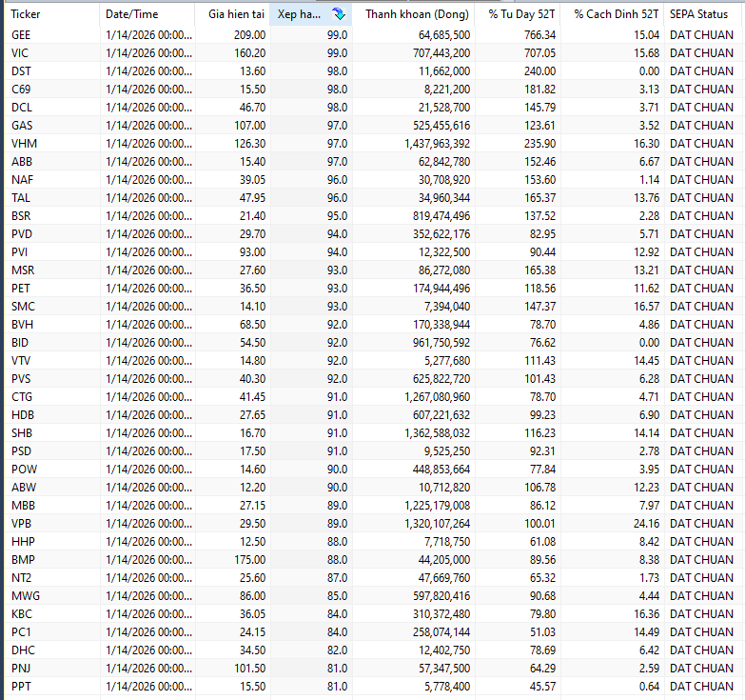Click DAT CHUAN status in the KBC row
Viewport: 745px width, 700px height.
(702, 613)
